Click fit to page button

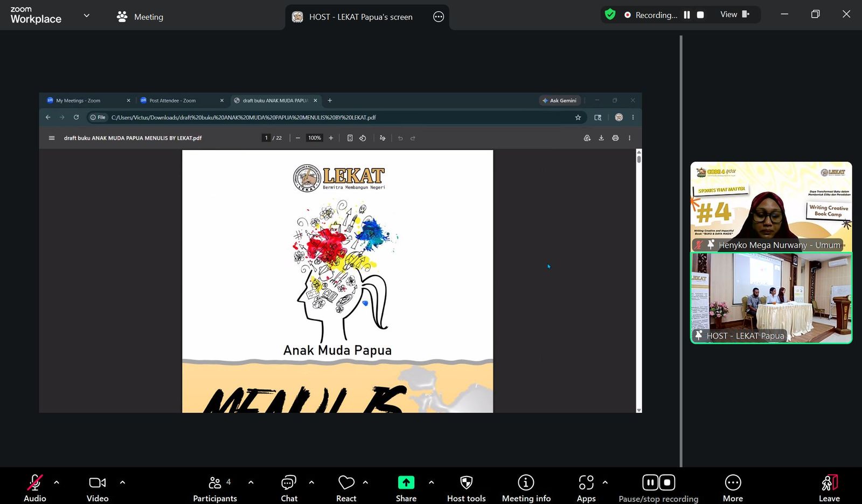350,138
